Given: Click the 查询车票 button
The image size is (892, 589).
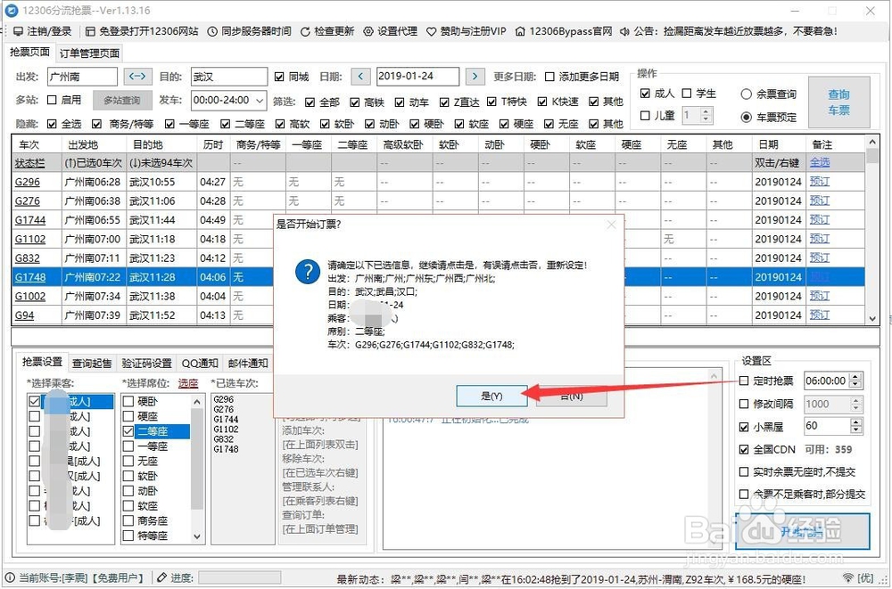Looking at the screenshot, I should [839, 102].
